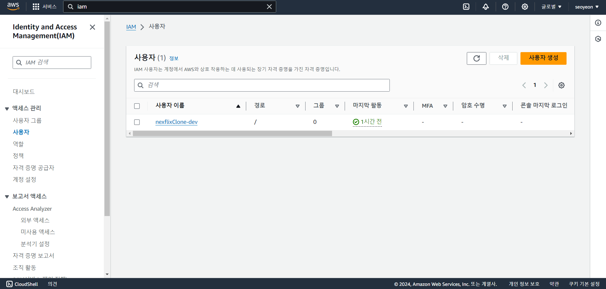Sort by the 마지막 활동 column arrow

[406, 106]
